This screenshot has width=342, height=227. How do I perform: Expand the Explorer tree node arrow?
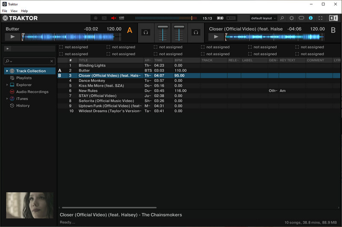[x=7, y=85]
